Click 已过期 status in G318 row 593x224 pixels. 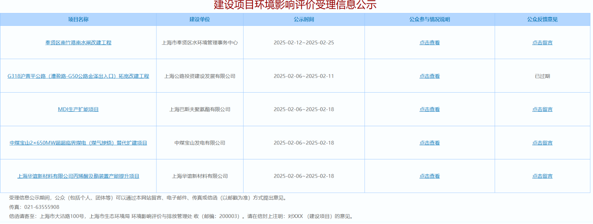[x=542, y=76]
